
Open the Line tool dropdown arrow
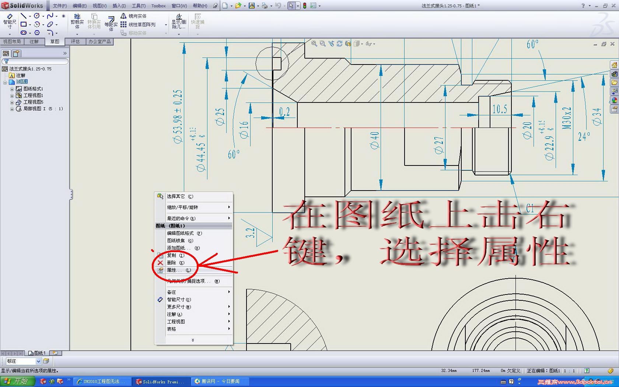[x=30, y=16]
